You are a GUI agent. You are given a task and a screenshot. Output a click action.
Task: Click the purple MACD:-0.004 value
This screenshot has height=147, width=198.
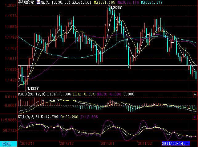pyautogui.click(x=109, y=94)
